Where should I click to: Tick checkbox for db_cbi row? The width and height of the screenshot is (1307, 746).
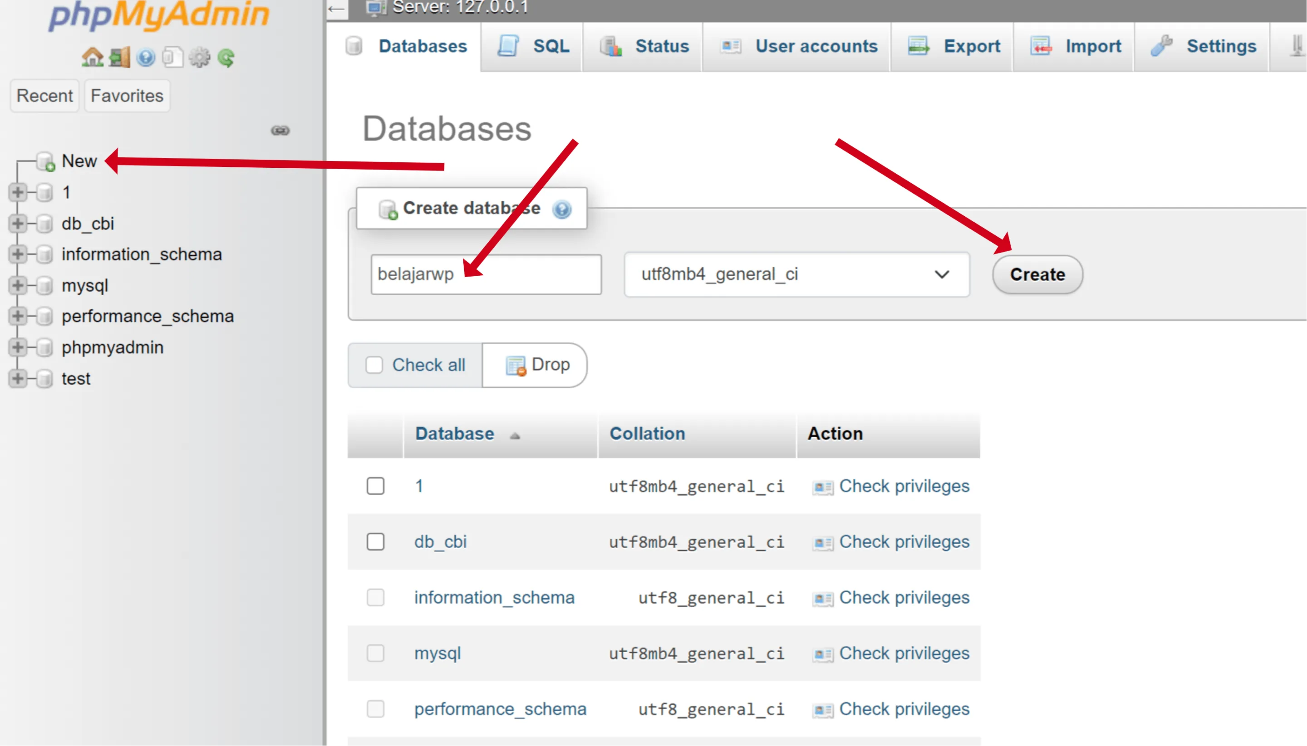(375, 542)
